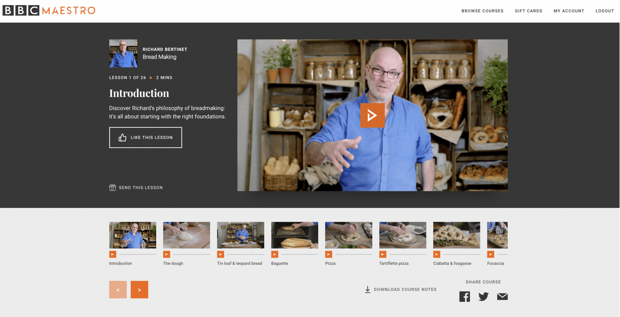Play the Pizza lesson via its orange play icon
Image resolution: width=620 pixels, height=317 pixels.
pos(329,254)
